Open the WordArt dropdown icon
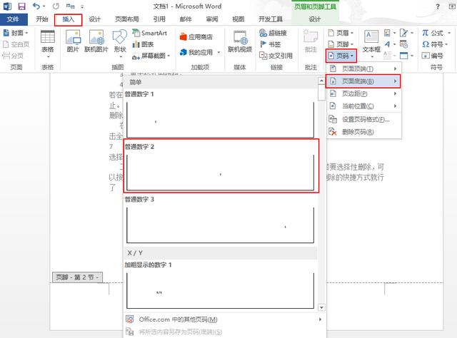This screenshot has height=338, width=457. point(390,44)
